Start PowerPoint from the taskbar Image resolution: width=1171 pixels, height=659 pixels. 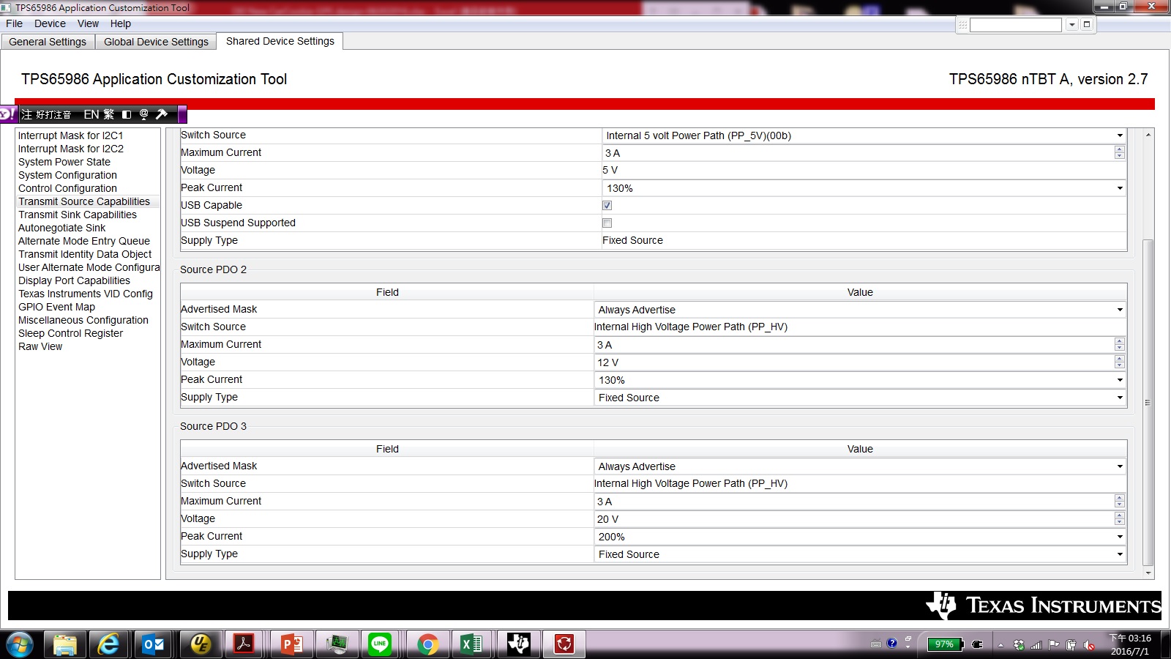click(x=290, y=644)
